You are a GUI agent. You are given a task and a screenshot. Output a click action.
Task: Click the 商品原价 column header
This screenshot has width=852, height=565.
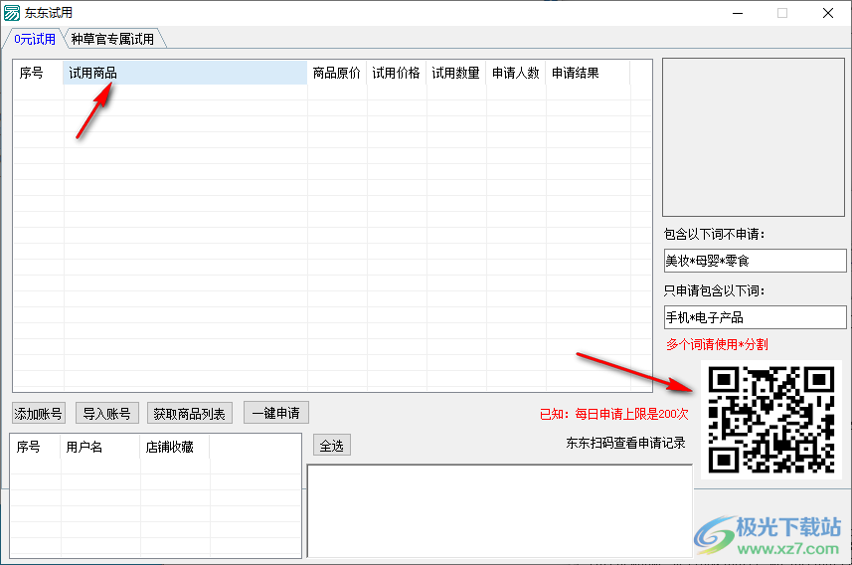click(337, 73)
